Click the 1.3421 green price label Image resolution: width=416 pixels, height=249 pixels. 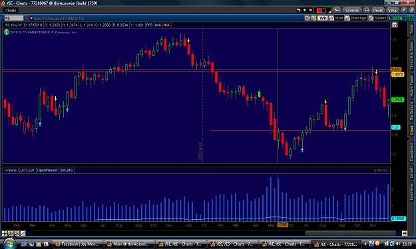click(x=397, y=100)
